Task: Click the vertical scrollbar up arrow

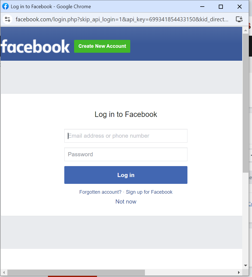Action: coord(245,30)
